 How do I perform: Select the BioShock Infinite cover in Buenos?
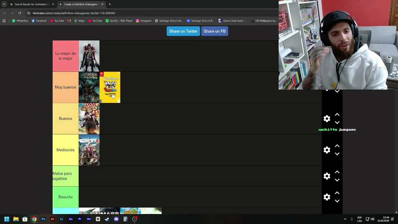(89, 119)
